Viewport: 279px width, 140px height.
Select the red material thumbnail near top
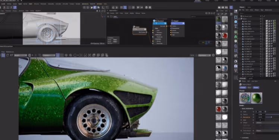pos(225,35)
